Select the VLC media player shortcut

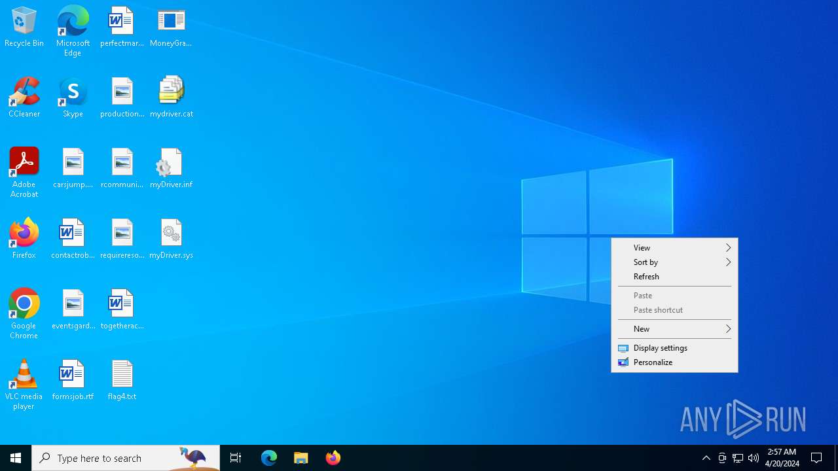pyautogui.click(x=24, y=385)
